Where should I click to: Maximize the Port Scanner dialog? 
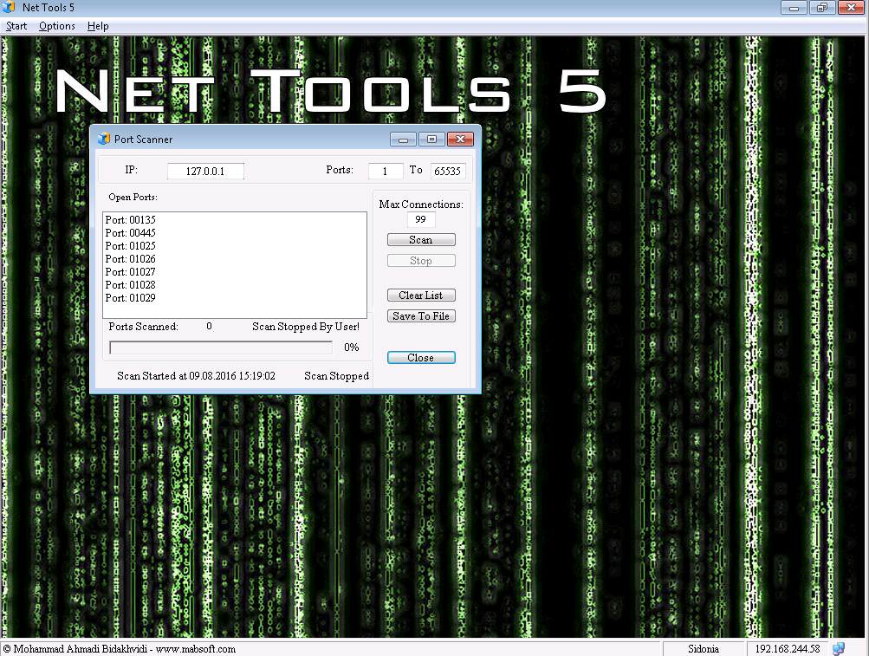point(431,139)
